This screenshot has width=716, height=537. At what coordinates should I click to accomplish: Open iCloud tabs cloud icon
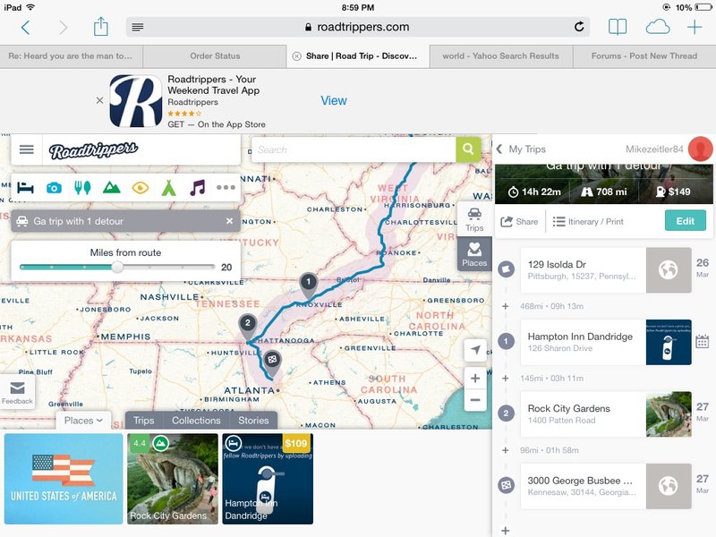[x=658, y=28]
